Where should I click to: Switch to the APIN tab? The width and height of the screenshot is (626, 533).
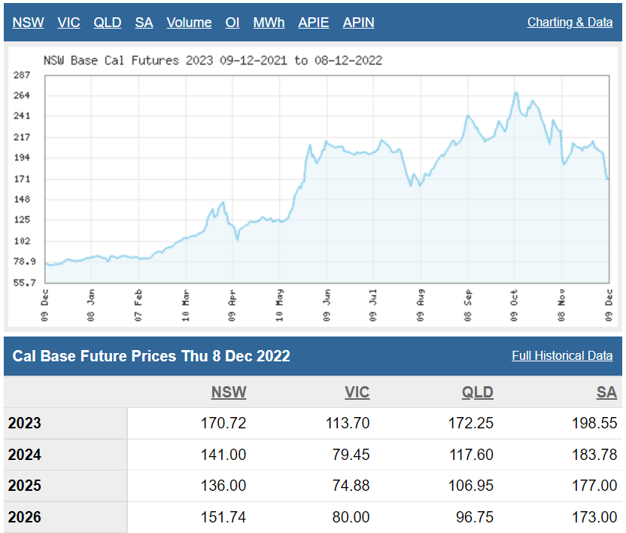point(358,23)
